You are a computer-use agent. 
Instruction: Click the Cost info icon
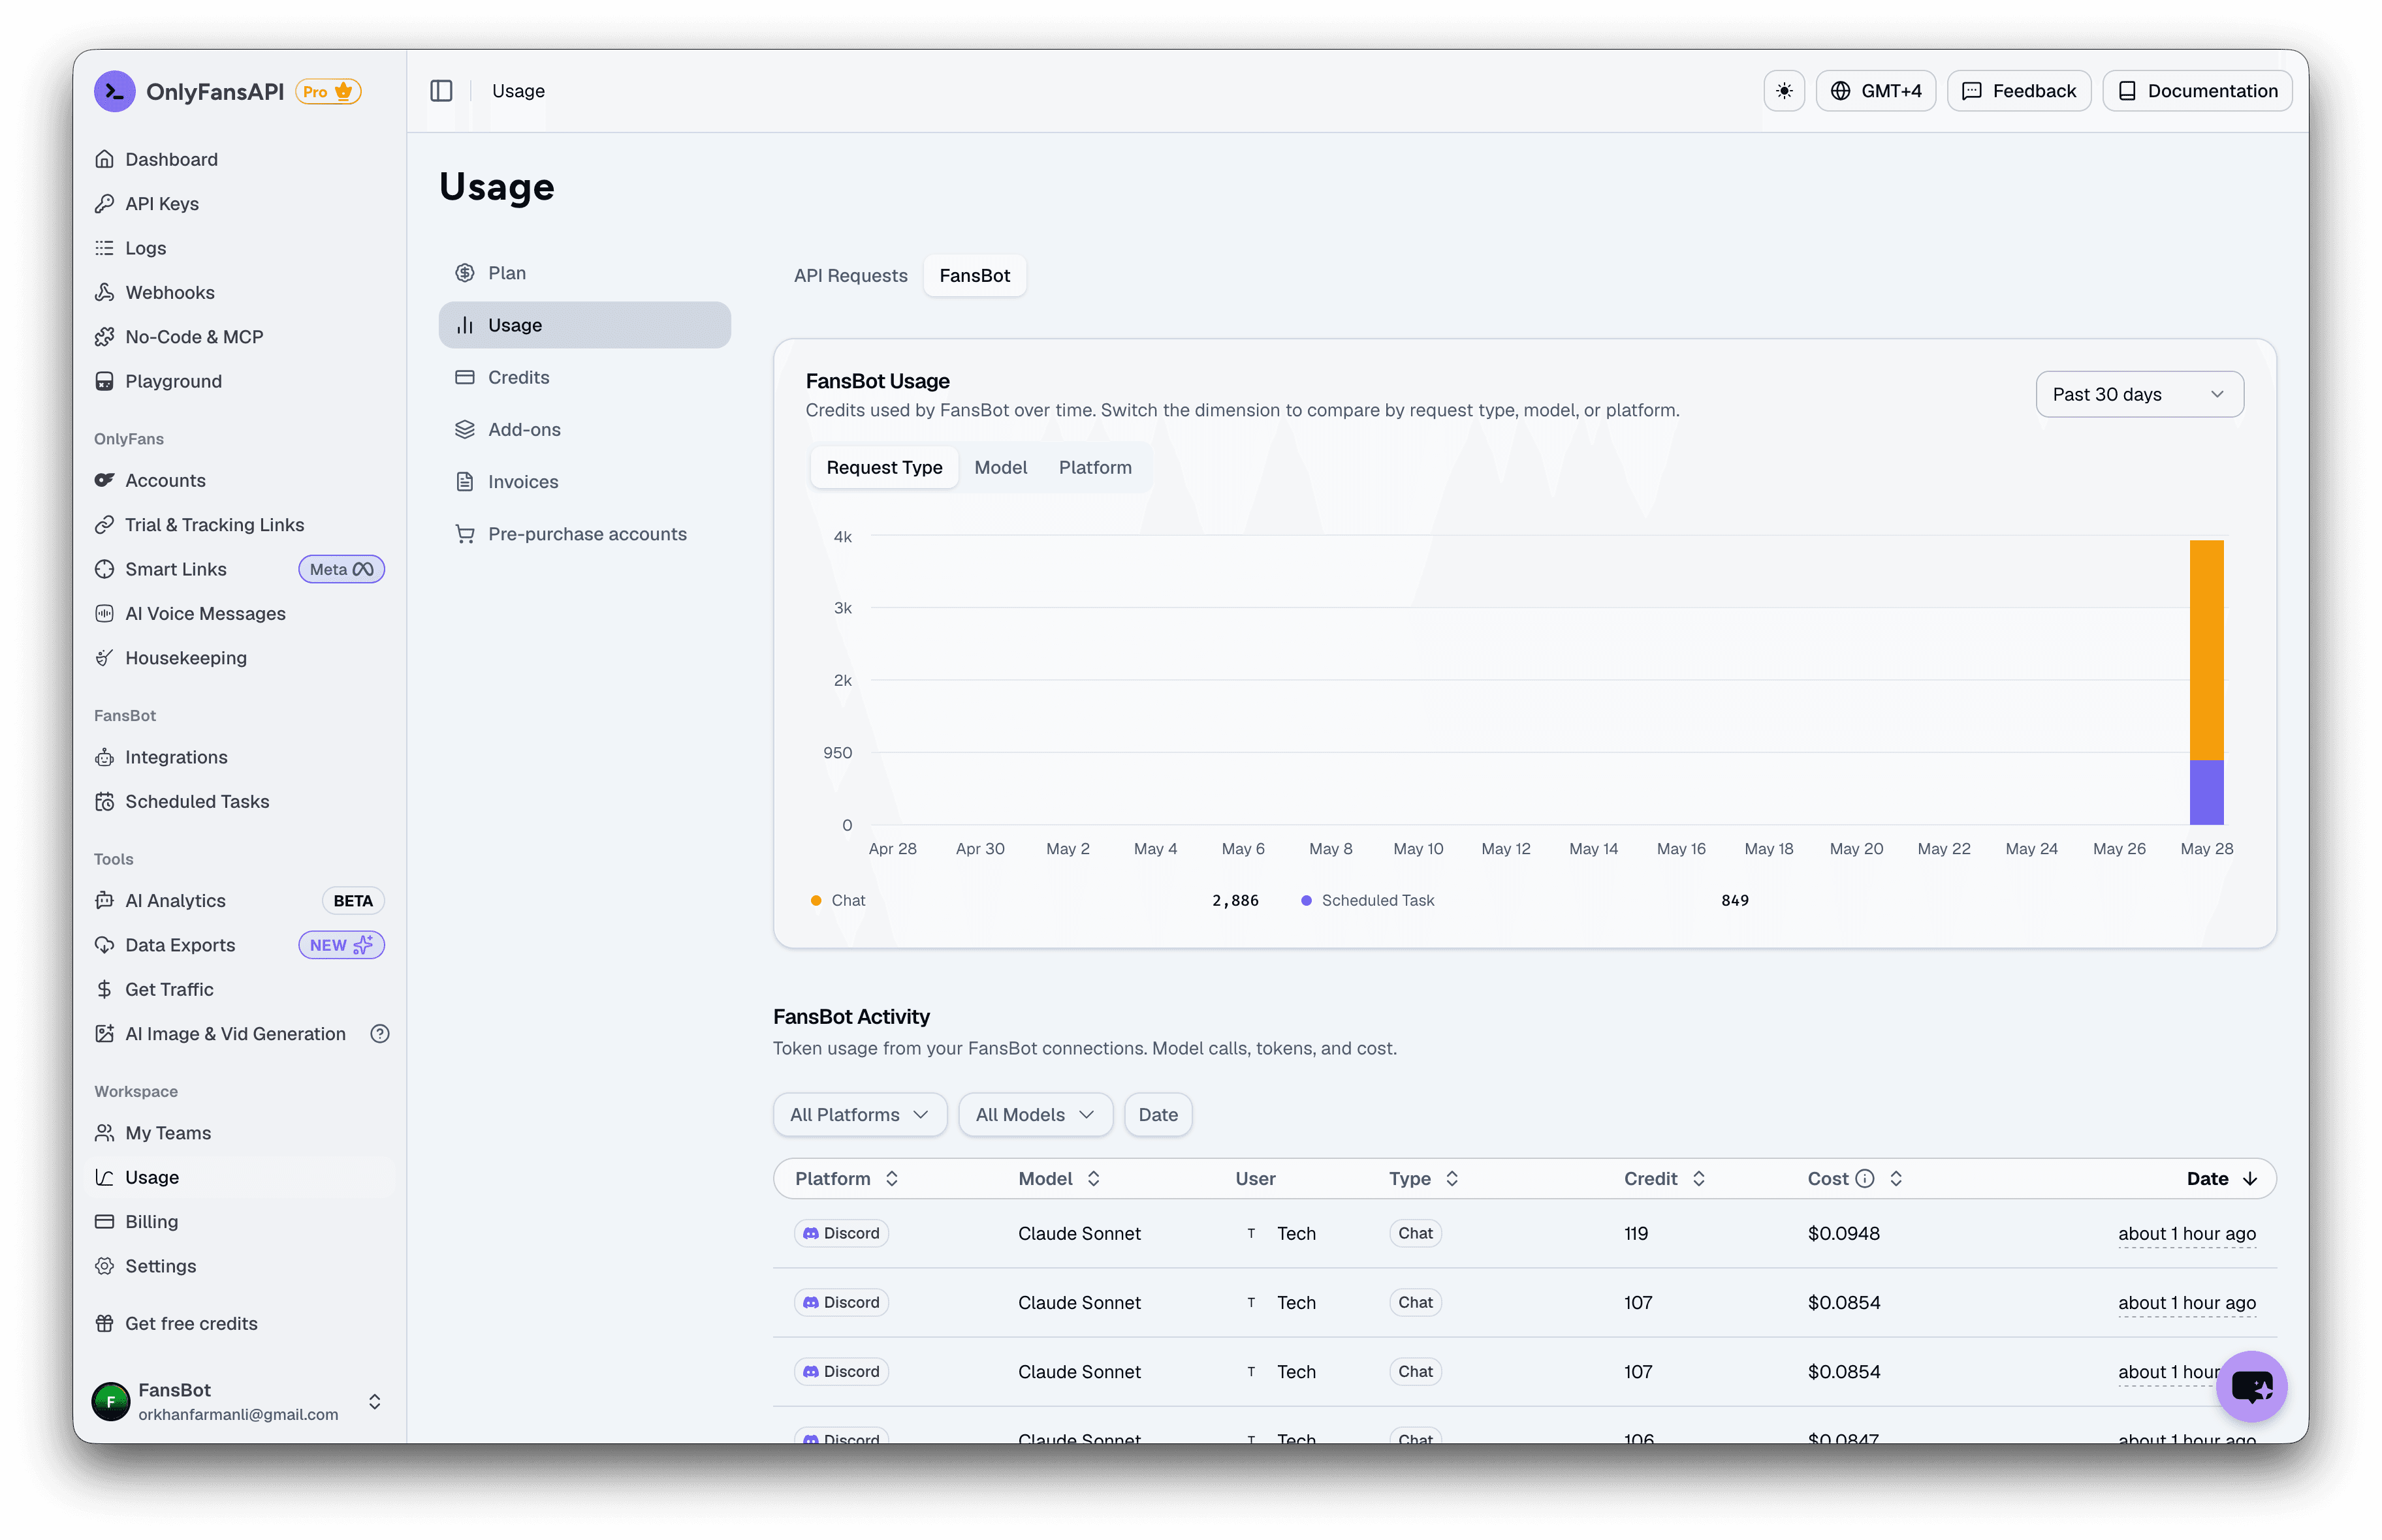pos(1864,1178)
